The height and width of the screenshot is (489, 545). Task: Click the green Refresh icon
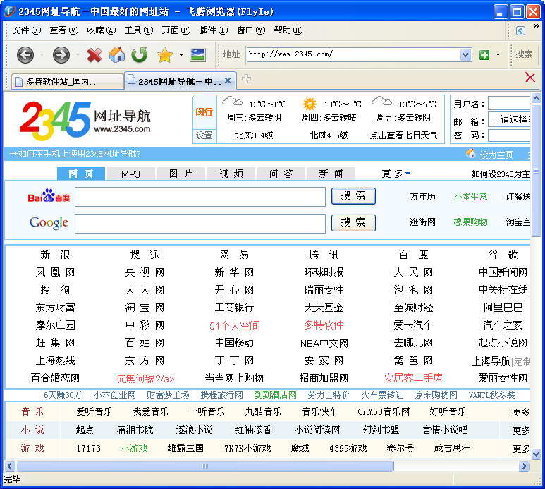pos(140,54)
